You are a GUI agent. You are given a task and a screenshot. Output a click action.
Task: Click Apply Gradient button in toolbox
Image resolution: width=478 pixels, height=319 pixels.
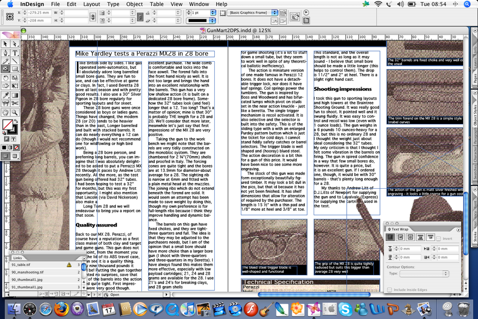click(x=10, y=148)
